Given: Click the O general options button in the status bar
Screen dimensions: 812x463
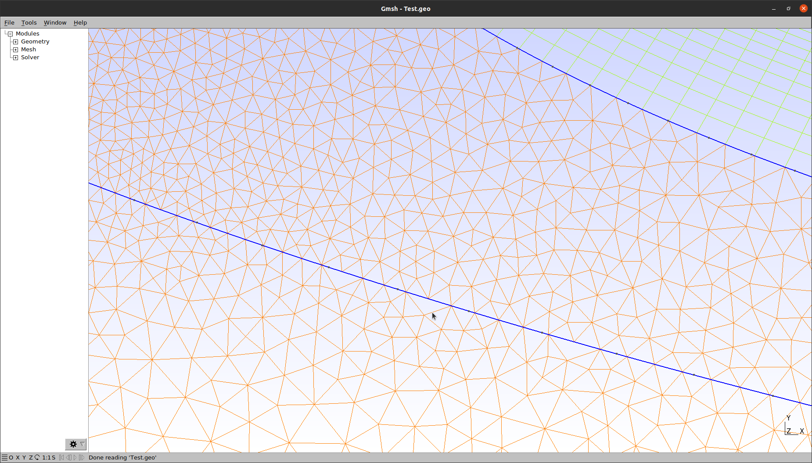Looking at the screenshot, I should tap(11, 457).
